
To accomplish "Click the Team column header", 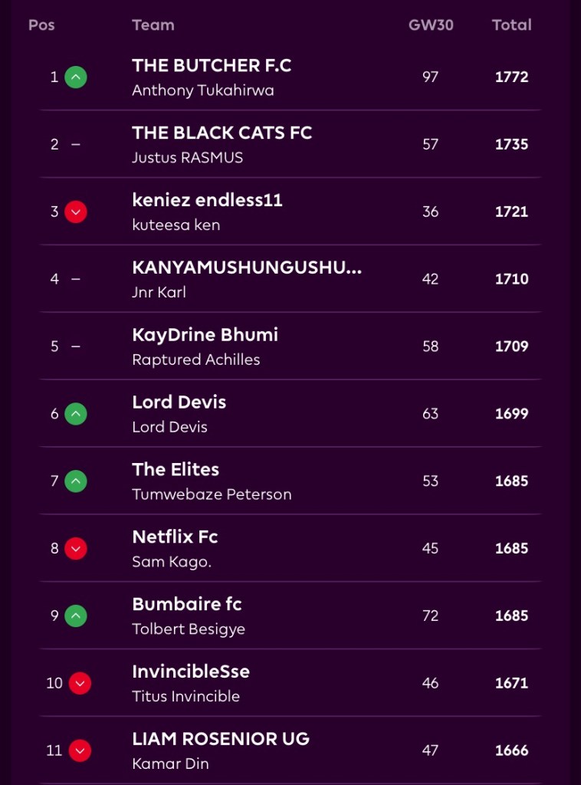I will coord(153,25).
